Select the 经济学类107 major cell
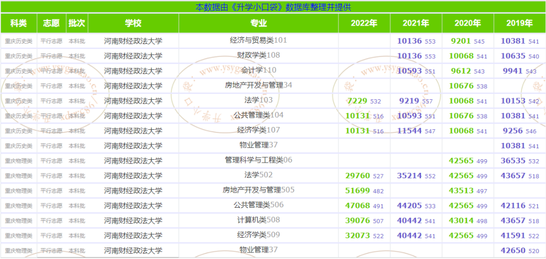Screen dimensions: 546x259 pos(259,130)
